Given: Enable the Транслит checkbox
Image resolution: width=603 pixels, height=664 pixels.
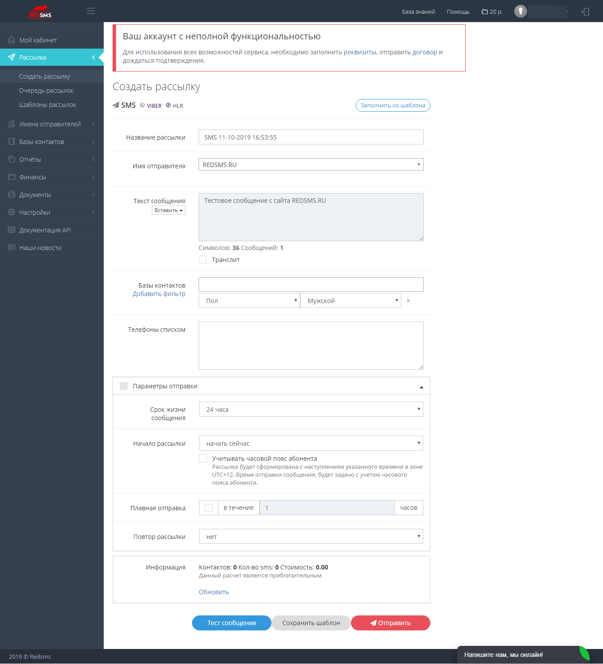Looking at the screenshot, I should pyautogui.click(x=203, y=260).
